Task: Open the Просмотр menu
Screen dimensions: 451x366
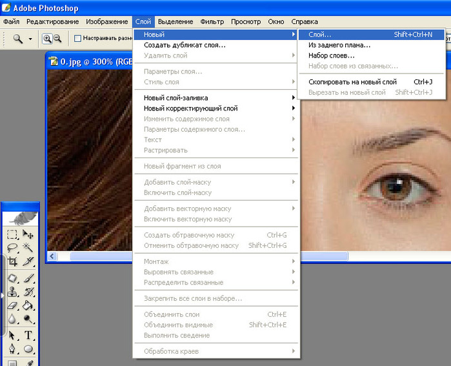Action: [x=246, y=21]
